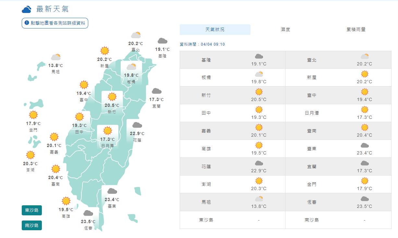The image size is (398, 238).
Task: Click the 基隆 entry in weather table
Action: coord(232,60)
